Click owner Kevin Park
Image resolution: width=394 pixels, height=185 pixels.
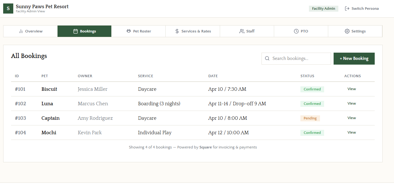click(90, 133)
